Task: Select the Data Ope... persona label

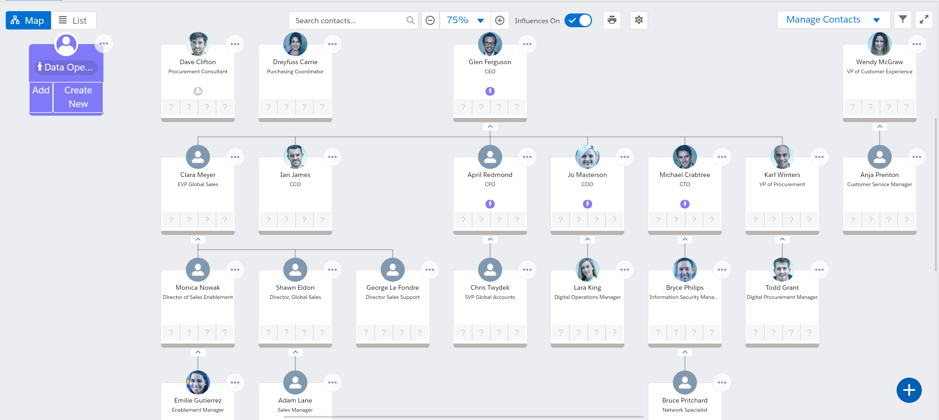Action: [66, 67]
